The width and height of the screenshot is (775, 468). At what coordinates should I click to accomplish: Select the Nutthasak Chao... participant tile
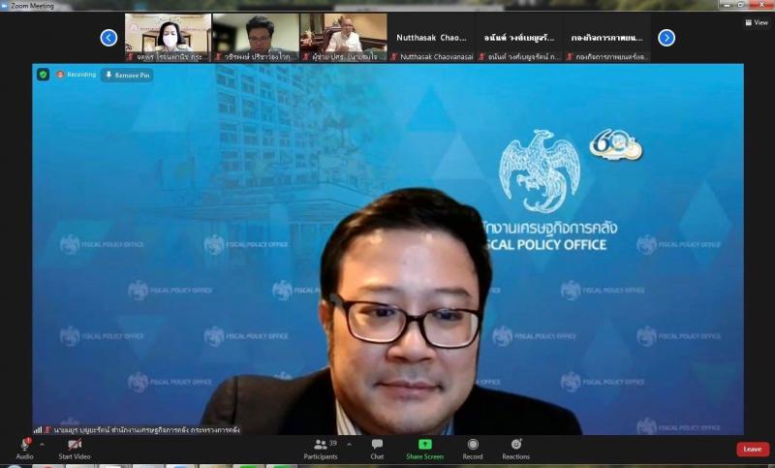(431, 38)
